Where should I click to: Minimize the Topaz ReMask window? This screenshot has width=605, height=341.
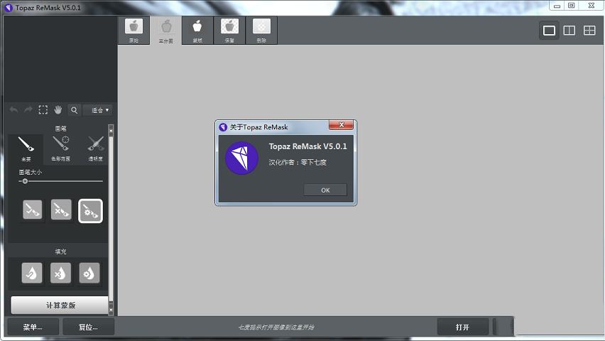557,6
